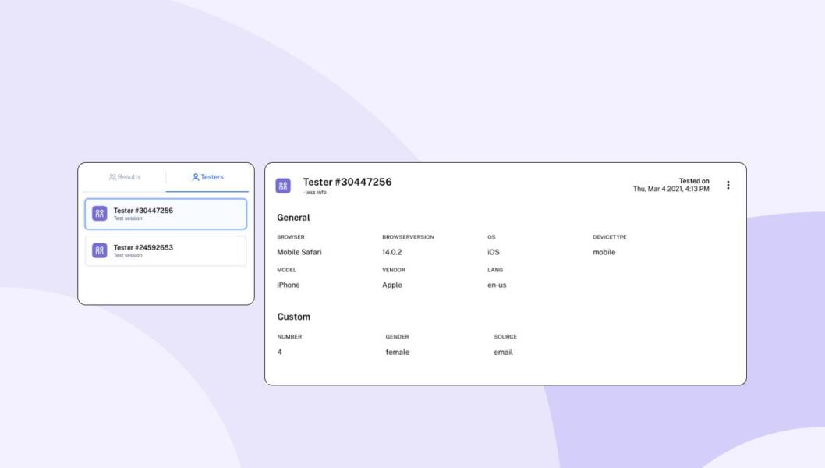Click the General section heading
The image size is (825, 468).
click(x=294, y=218)
